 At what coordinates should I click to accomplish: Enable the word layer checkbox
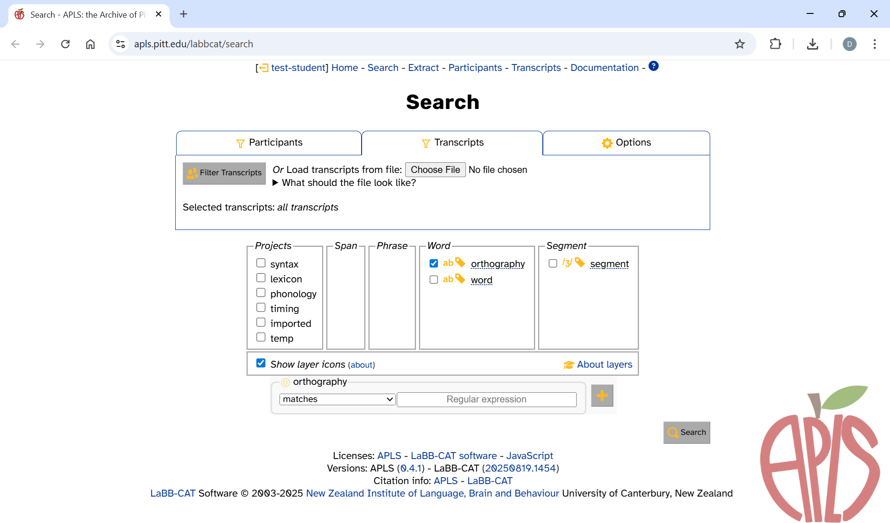434,280
